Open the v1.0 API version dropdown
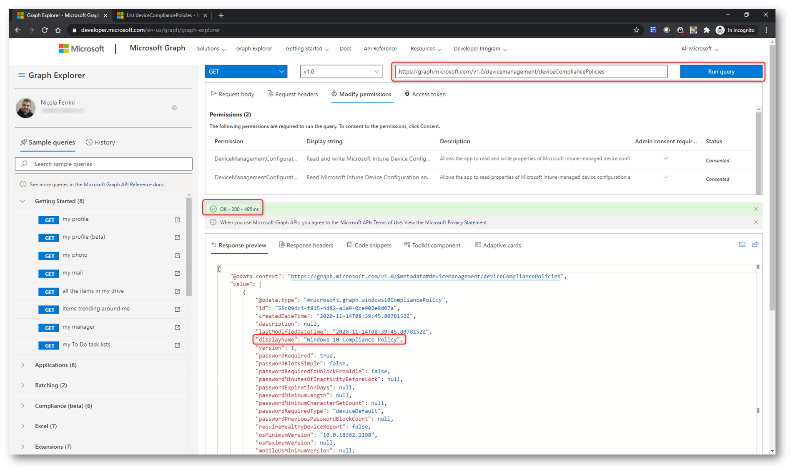 coord(341,72)
